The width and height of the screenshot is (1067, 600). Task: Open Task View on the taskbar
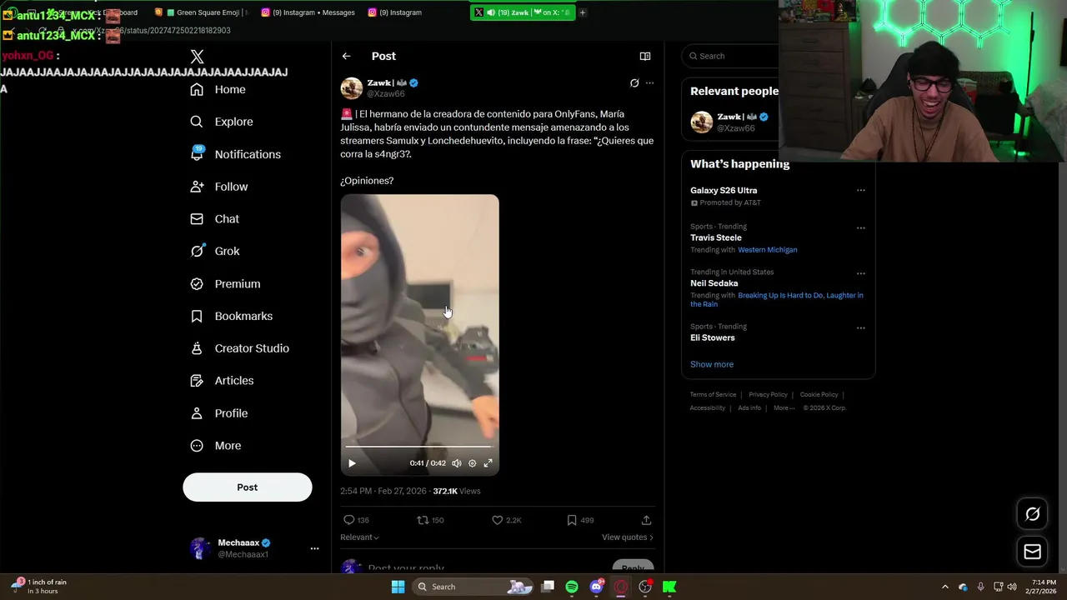pyautogui.click(x=548, y=587)
